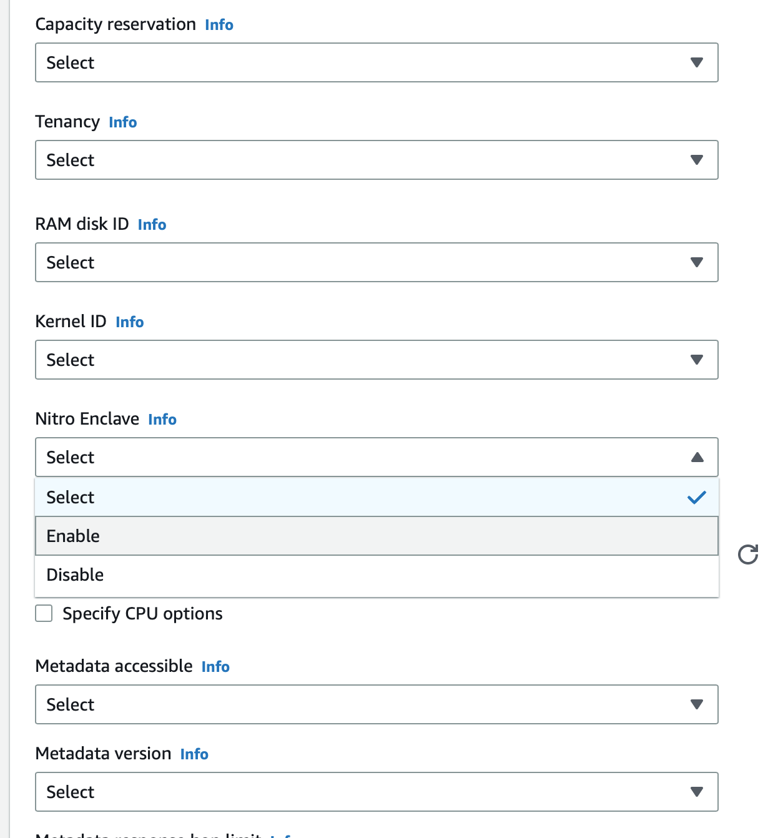The height and width of the screenshot is (838, 783).
Task: Click the Metadata version dropdown arrow
Action: point(697,792)
